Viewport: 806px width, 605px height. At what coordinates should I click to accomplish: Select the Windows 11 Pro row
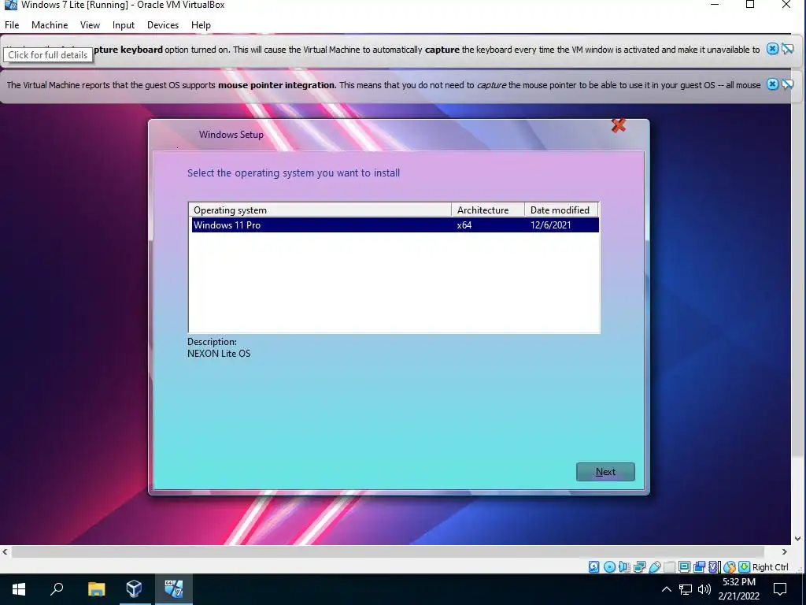pos(395,225)
